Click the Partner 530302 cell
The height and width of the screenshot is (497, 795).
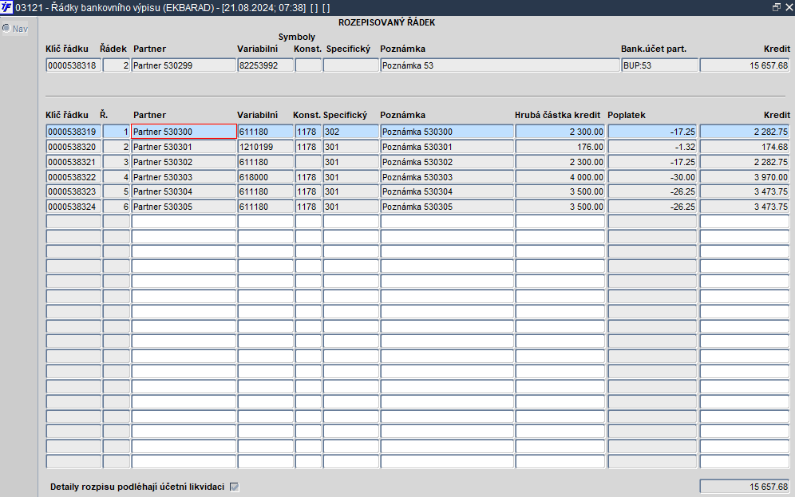click(x=184, y=162)
